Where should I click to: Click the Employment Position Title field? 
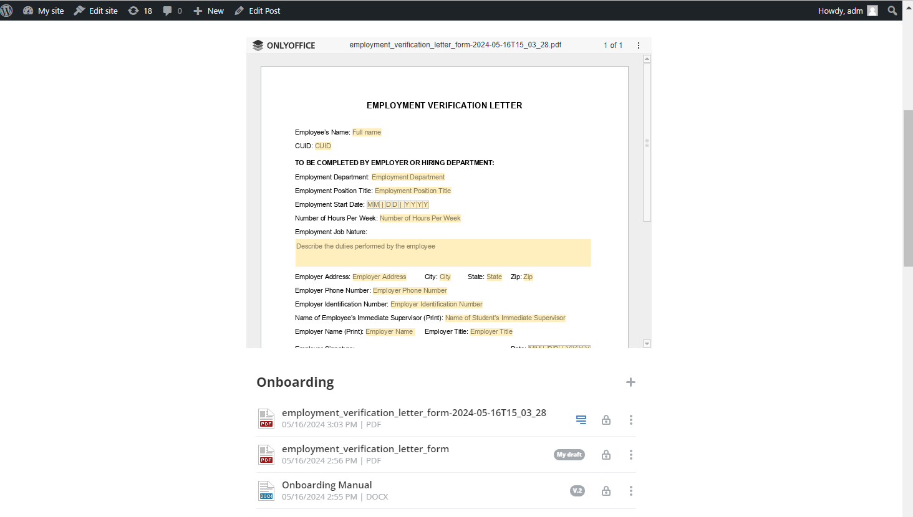click(413, 191)
